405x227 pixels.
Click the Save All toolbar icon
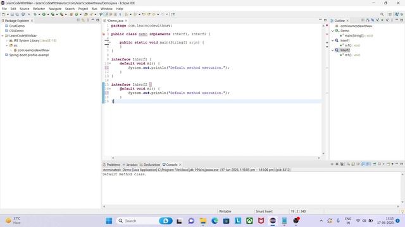click(x=17, y=15)
